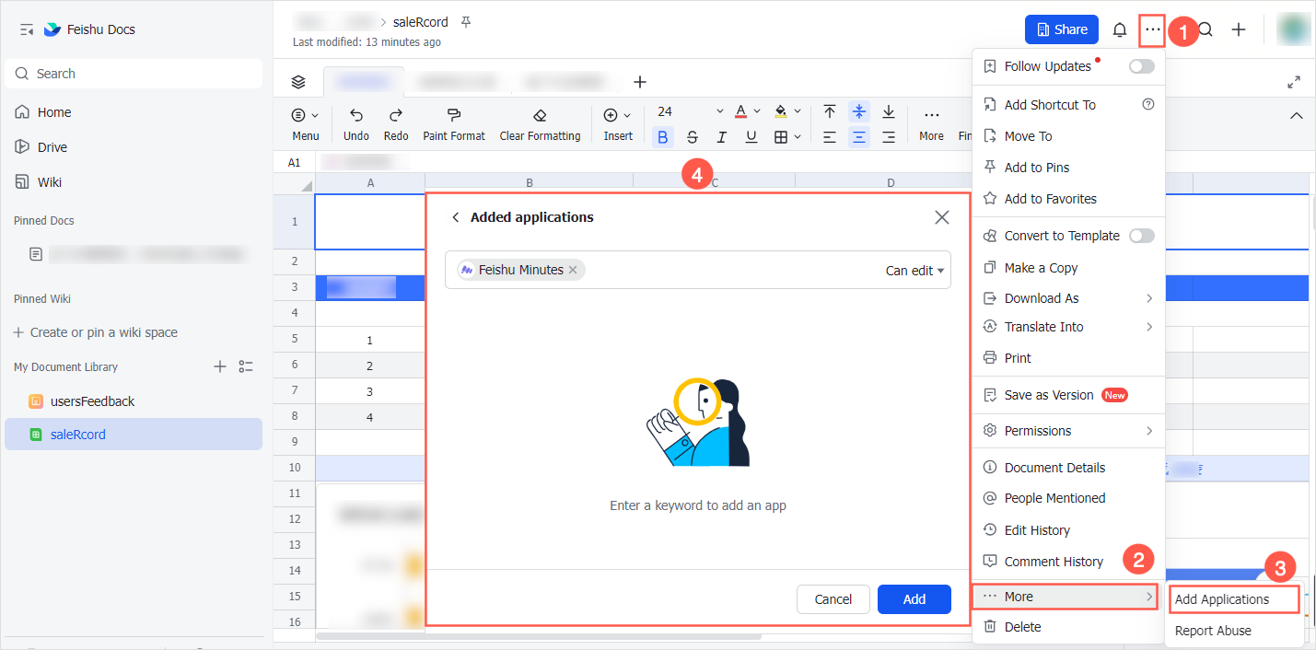Apply Underline formatting

pos(751,137)
